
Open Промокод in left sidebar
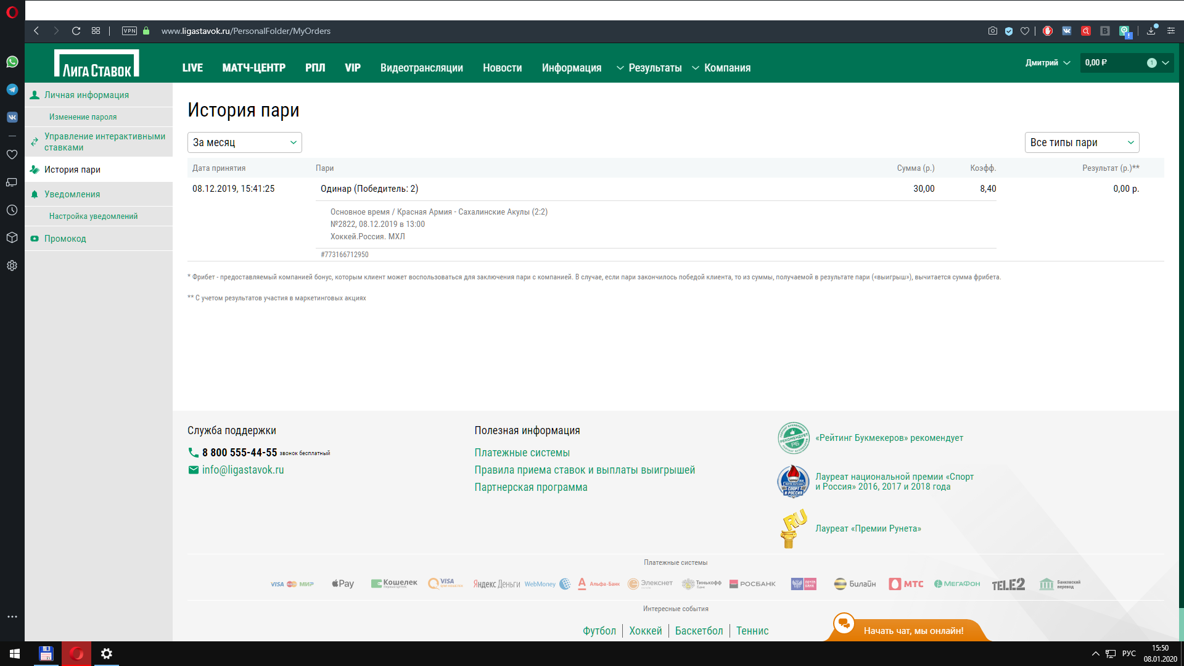click(x=65, y=239)
